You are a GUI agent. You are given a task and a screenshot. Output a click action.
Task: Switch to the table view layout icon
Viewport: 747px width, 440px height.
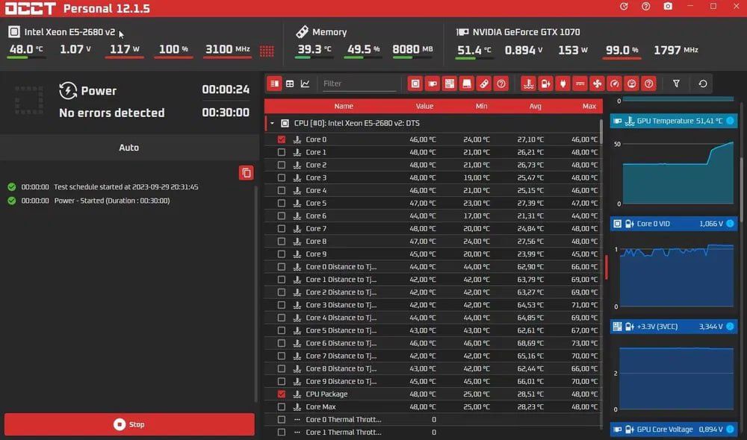point(290,84)
